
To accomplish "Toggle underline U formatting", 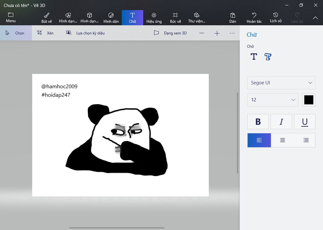I will coord(305,122).
